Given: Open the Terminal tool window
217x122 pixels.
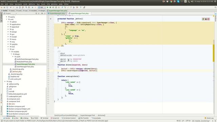Looking at the screenshot, I should tap(44, 118).
